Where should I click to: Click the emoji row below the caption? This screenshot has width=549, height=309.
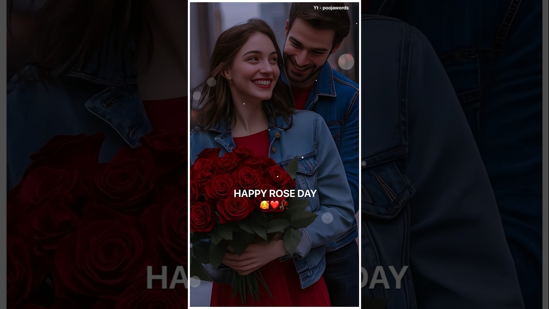(274, 205)
